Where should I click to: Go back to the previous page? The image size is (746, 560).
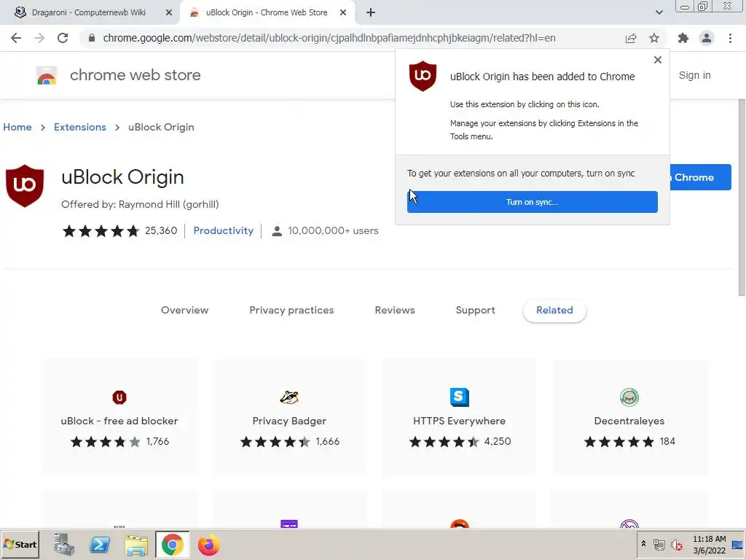[16, 38]
